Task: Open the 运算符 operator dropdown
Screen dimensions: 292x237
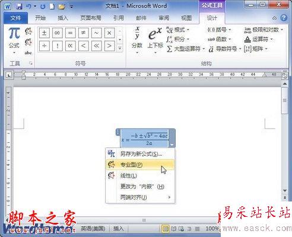Action: (258, 39)
